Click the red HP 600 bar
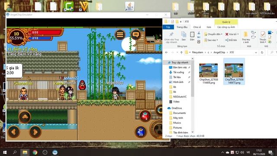The height and width of the screenshot is (156, 277). 45,32
